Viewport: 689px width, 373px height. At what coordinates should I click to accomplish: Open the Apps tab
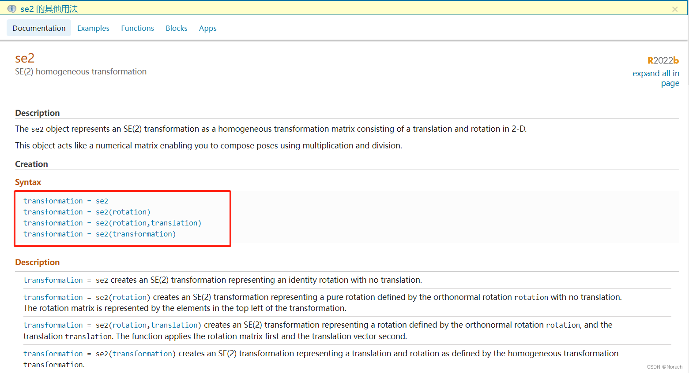pyautogui.click(x=208, y=28)
